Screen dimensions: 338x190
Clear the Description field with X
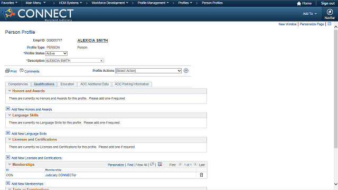tap(101, 61)
